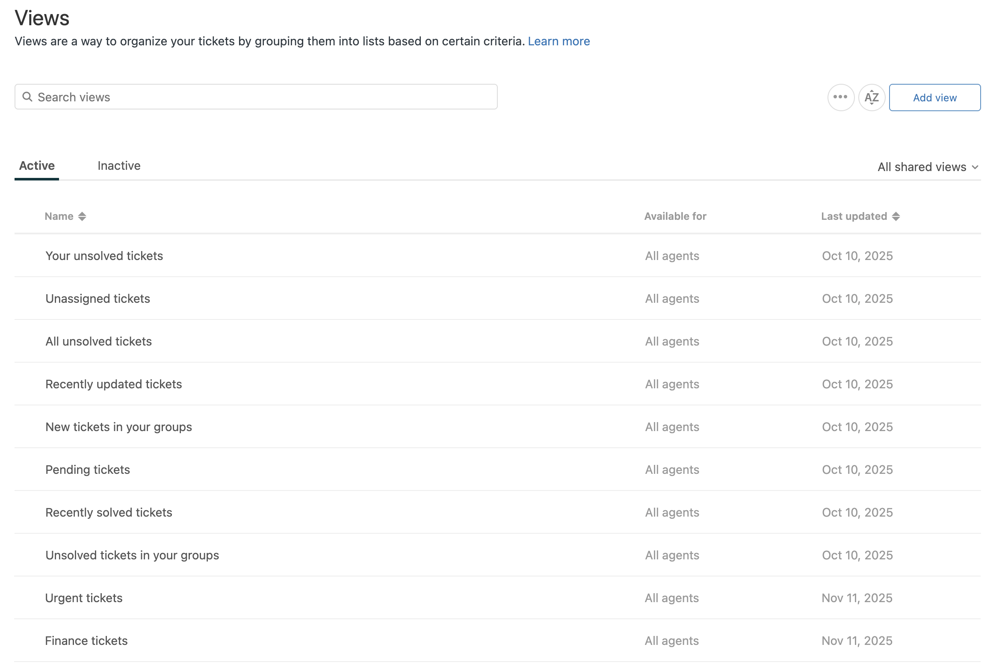Open New tickets in your groups view
This screenshot has width=1005, height=668.
click(118, 427)
